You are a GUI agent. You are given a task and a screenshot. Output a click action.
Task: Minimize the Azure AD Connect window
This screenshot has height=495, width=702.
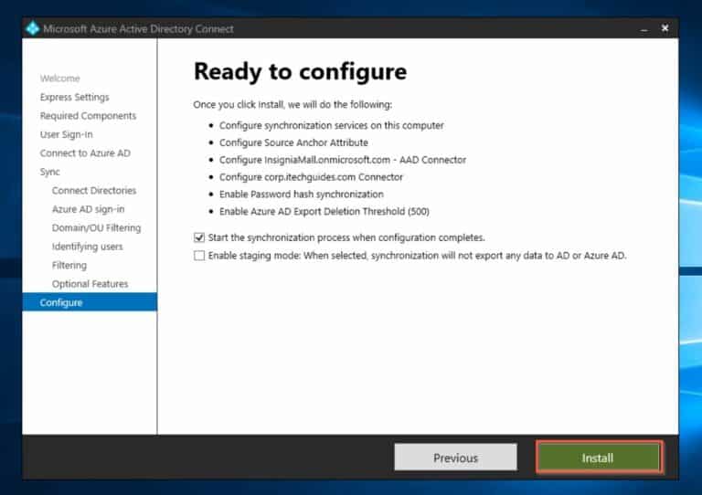click(643, 29)
